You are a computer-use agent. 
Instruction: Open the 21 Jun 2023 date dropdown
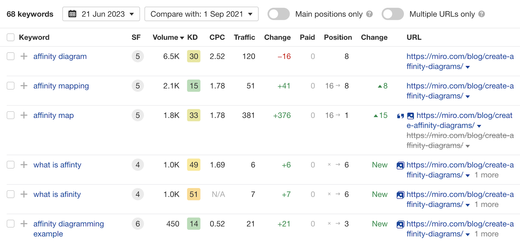click(101, 14)
